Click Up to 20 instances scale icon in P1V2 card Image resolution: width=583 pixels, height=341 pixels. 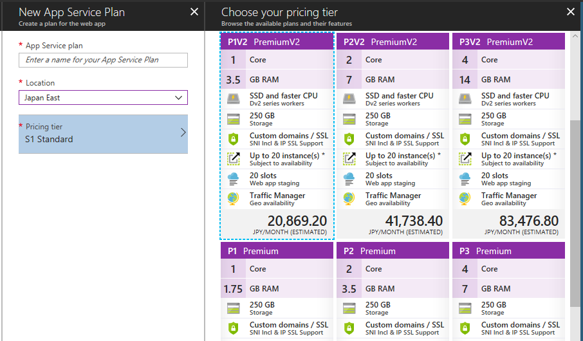coord(233,159)
